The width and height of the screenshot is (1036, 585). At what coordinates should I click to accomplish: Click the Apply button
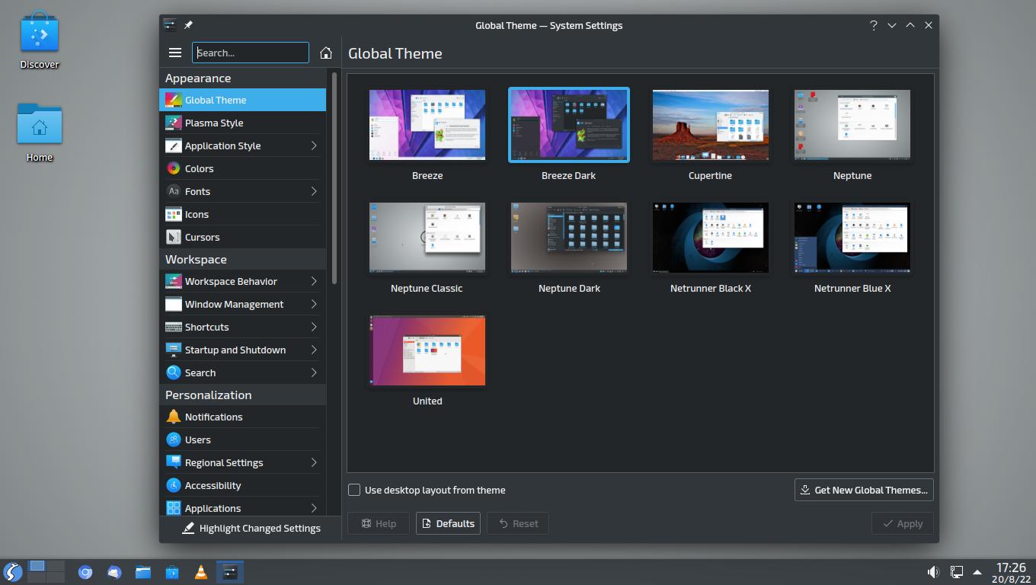pyautogui.click(x=903, y=523)
